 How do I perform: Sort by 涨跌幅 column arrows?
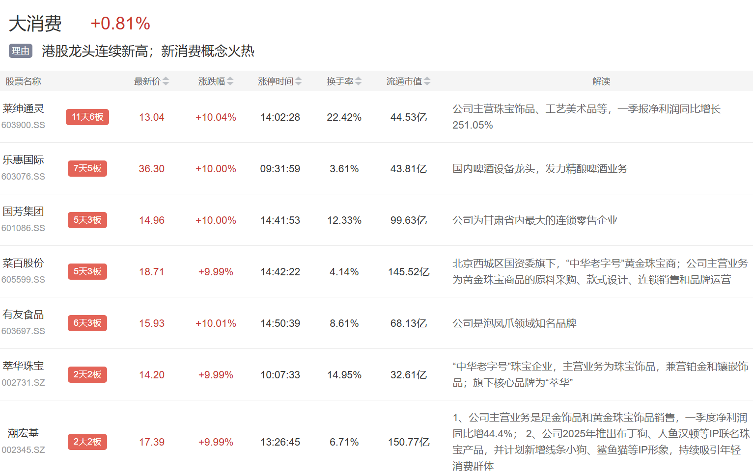(x=230, y=81)
